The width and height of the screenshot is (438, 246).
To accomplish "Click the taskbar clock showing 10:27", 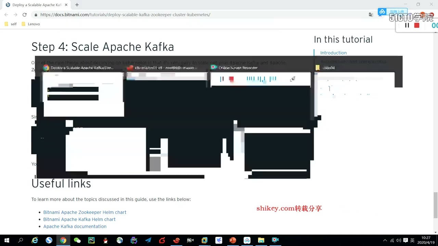I will tap(426, 240).
